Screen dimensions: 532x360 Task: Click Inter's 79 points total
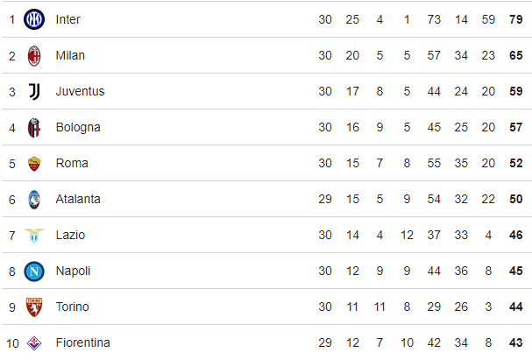515,19
